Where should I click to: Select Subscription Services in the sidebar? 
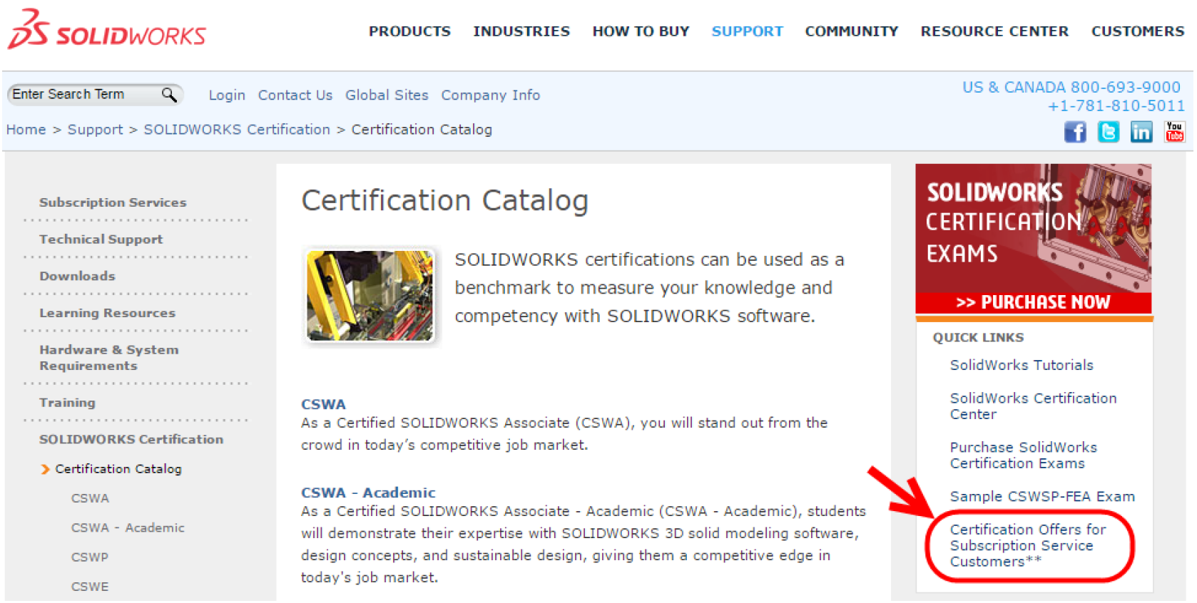[x=113, y=202]
